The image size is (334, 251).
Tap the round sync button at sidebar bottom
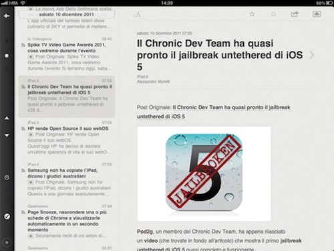point(7,242)
